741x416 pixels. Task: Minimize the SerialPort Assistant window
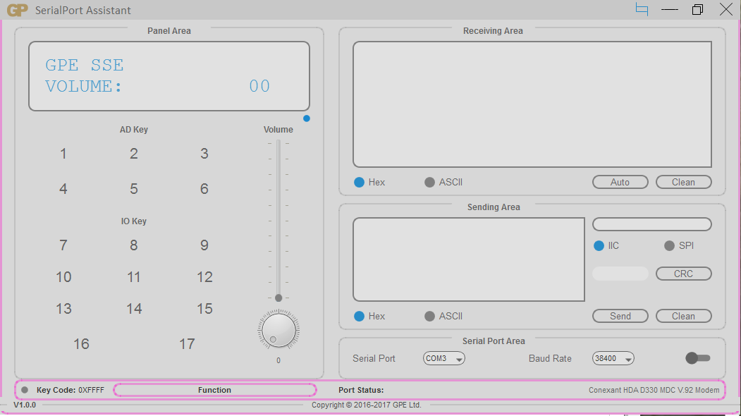(670, 9)
